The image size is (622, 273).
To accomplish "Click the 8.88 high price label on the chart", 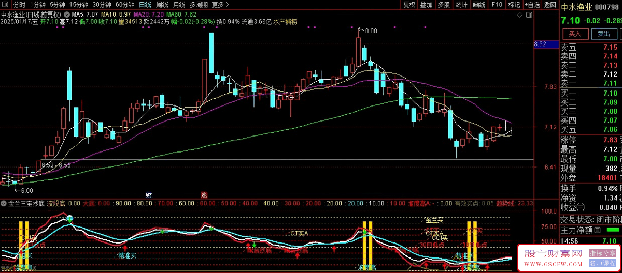I will click(x=371, y=31).
